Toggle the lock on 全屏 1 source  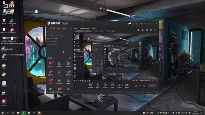50,38
